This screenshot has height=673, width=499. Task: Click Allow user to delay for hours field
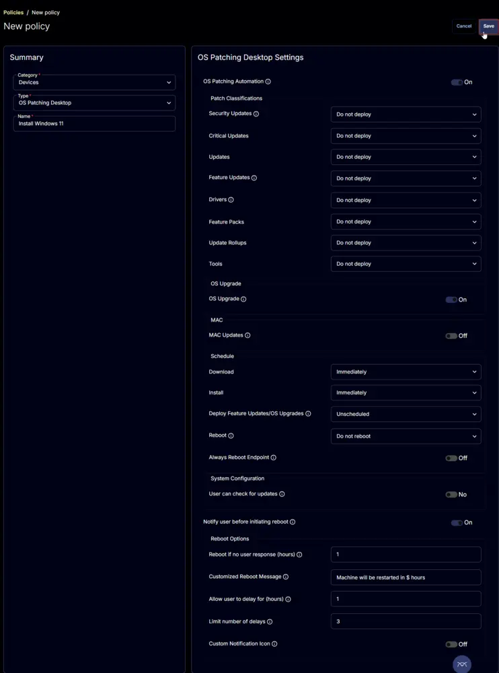click(x=406, y=599)
